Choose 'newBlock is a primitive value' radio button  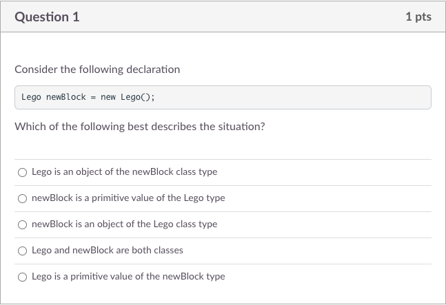(x=23, y=198)
